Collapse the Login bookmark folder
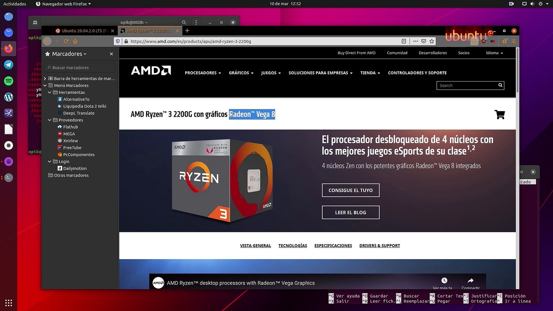The image size is (553, 311). tap(50, 162)
